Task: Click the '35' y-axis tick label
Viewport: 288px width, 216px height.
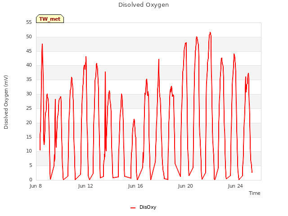Action: tap(29, 80)
